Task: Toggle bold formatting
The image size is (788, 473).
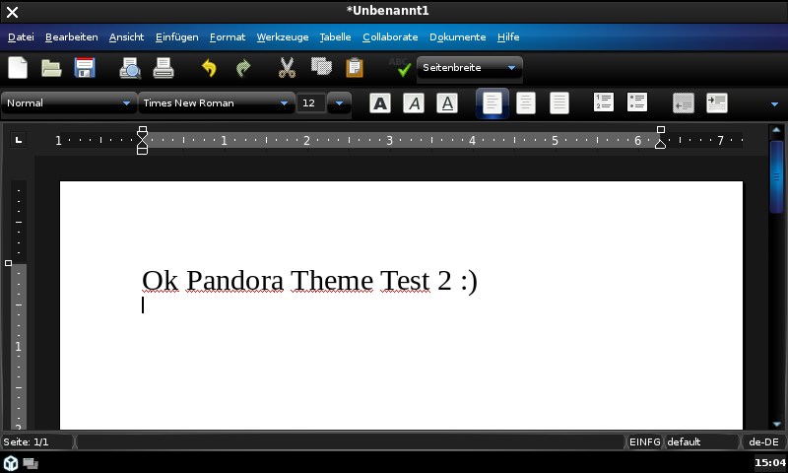Action: pos(380,102)
